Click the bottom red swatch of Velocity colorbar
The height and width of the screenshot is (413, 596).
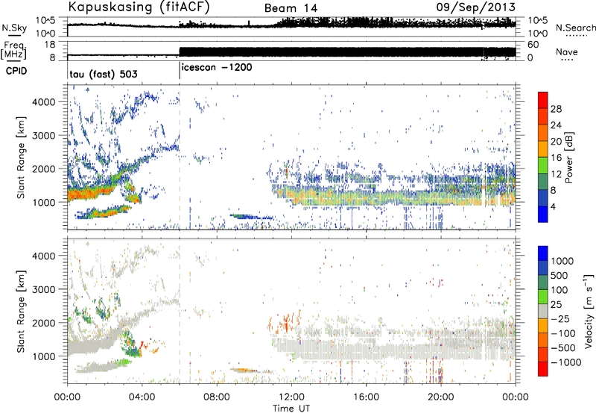(x=543, y=369)
